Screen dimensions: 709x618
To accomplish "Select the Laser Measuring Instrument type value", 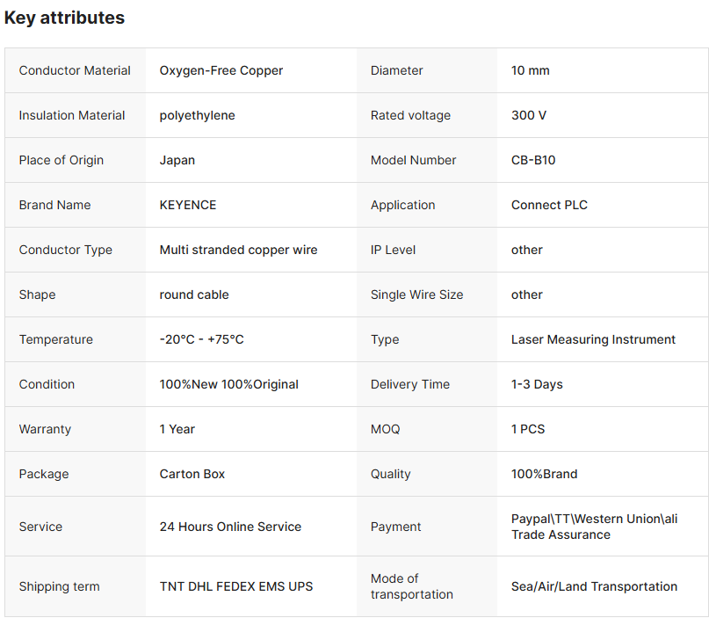I will pos(593,339).
